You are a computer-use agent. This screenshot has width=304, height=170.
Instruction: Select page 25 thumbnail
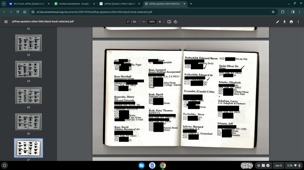click(29, 95)
